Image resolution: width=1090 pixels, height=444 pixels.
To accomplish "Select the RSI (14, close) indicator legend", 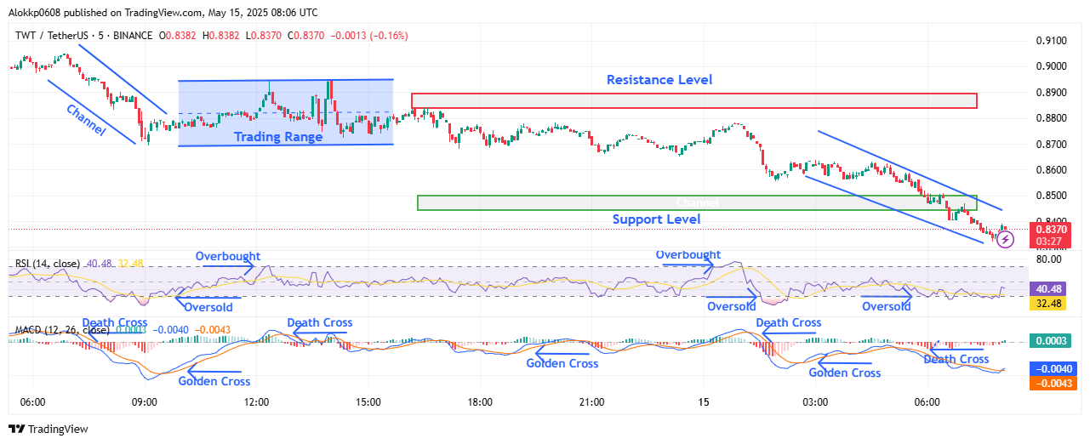I will (x=48, y=264).
